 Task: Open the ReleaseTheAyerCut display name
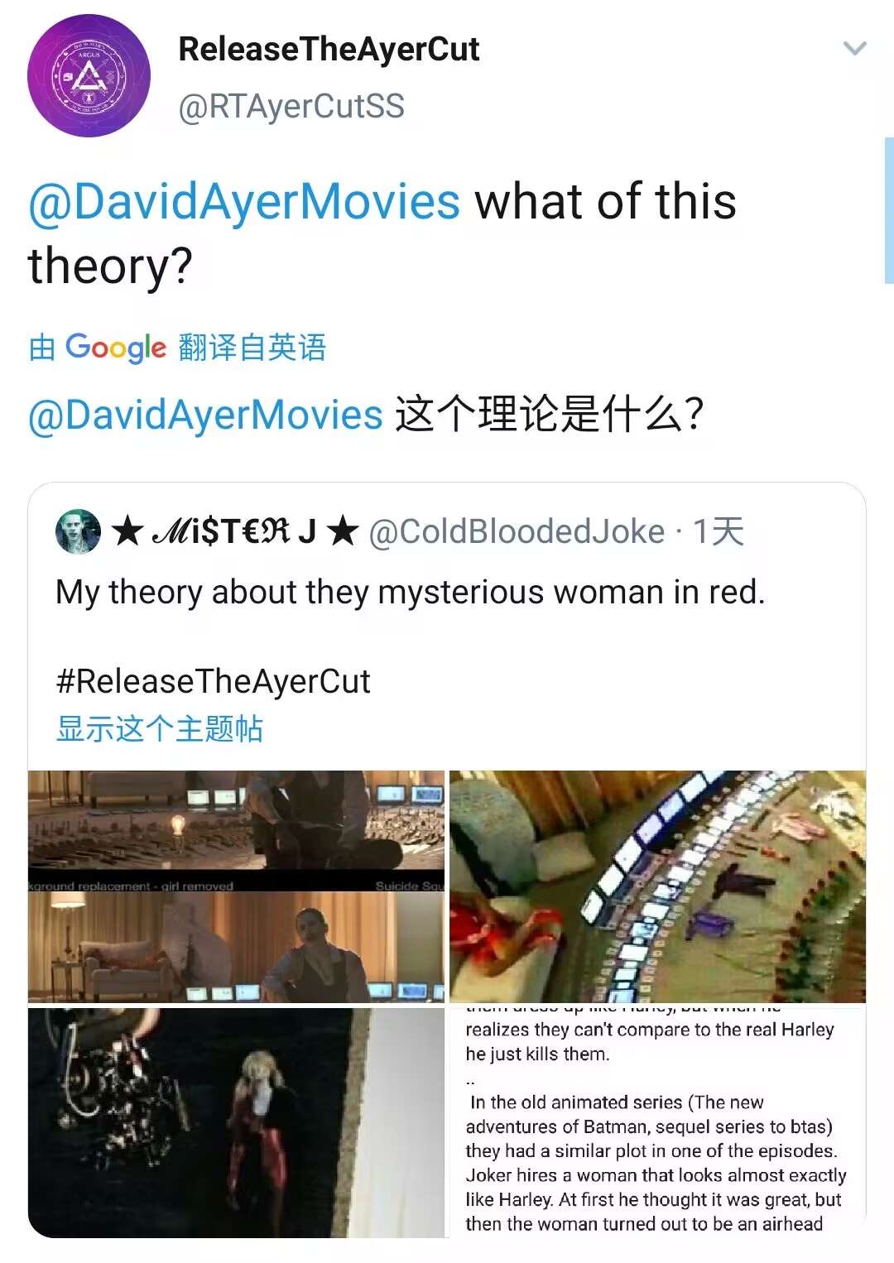[329, 49]
